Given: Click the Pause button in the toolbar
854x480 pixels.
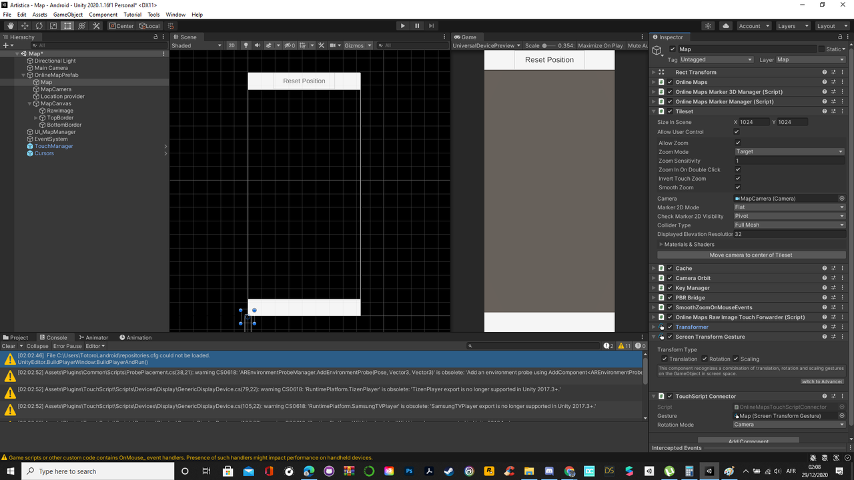Looking at the screenshot, I should pos(417,26).
